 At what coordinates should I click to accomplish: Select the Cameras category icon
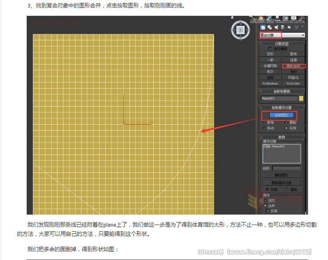283,28
